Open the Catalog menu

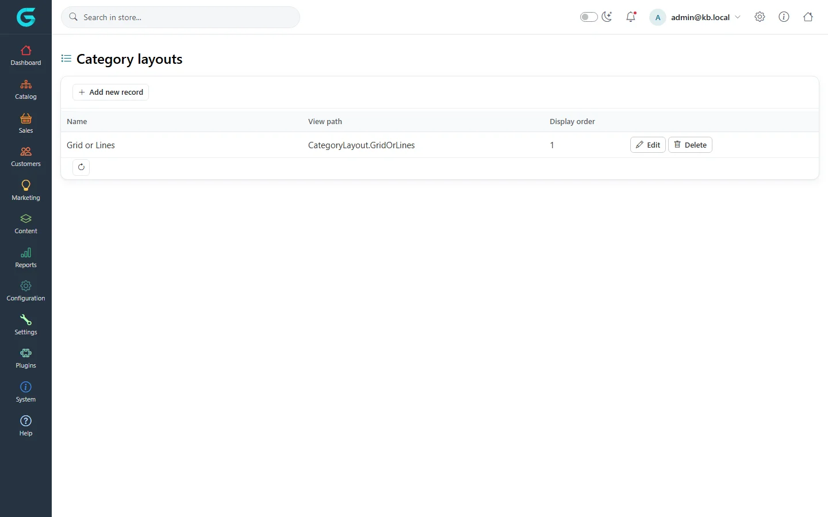(26, 90)
